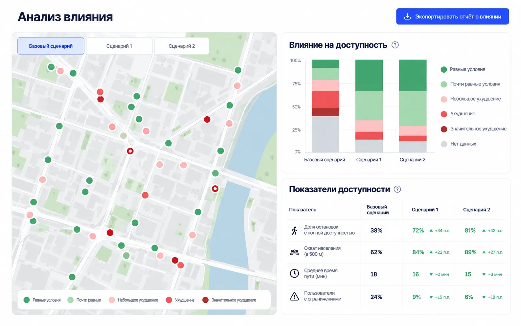The image size is (521, 326).
Task: Click Небольшое ухудшение chart legend label
Action: (475, 99)
